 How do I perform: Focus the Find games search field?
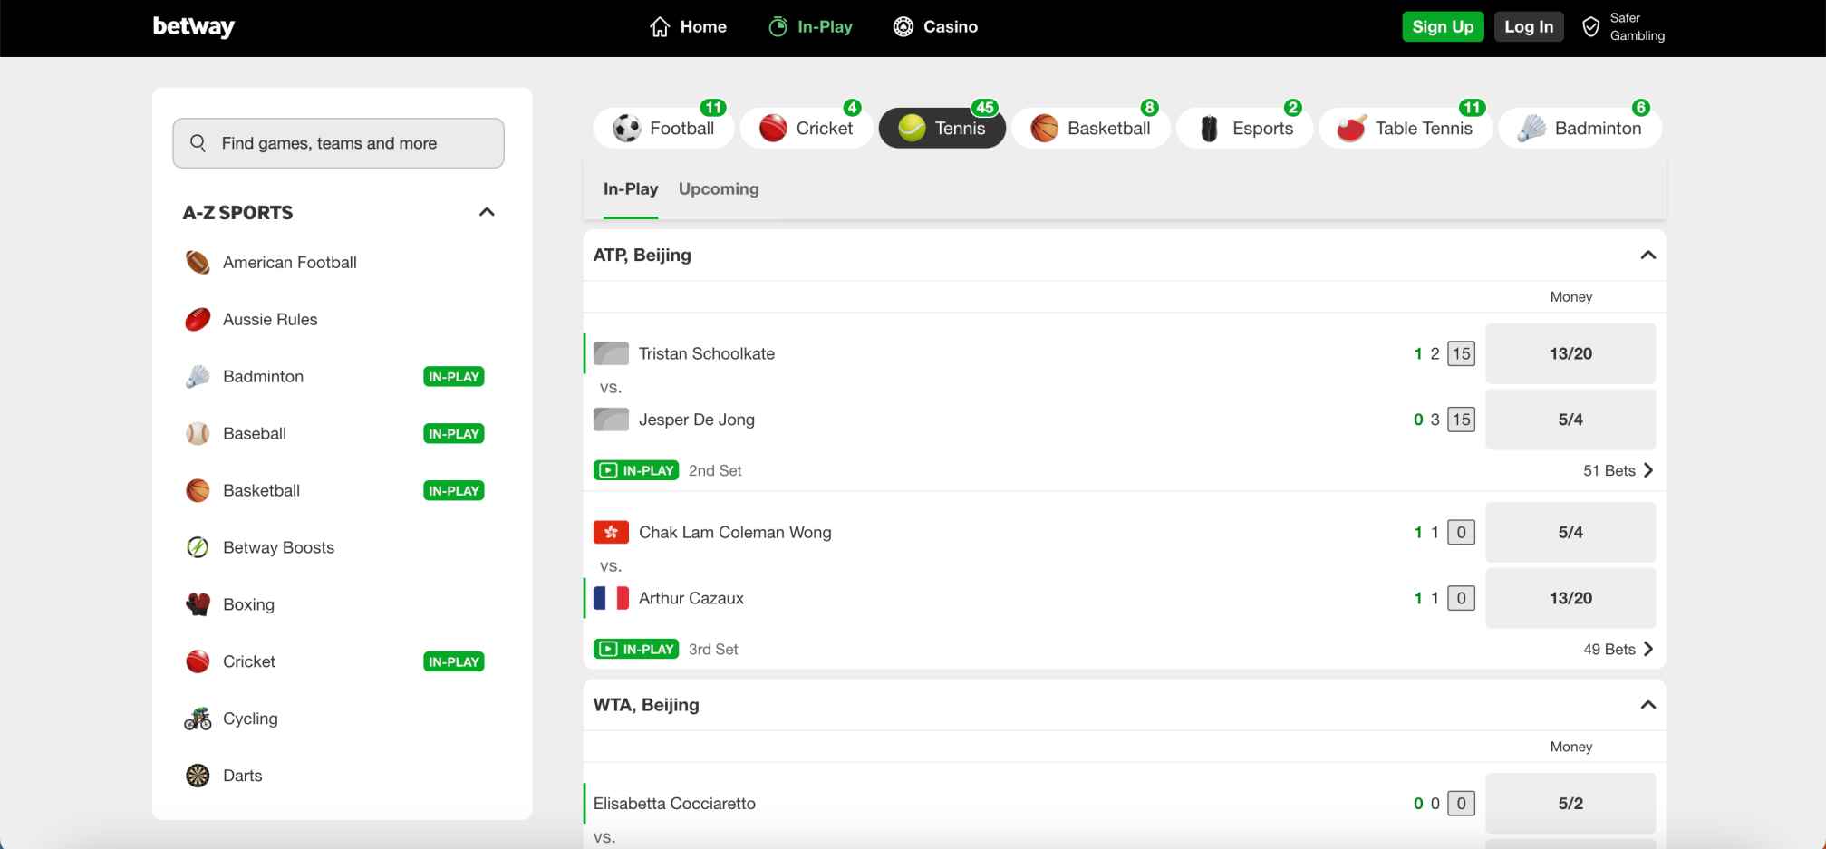point(339,143)
